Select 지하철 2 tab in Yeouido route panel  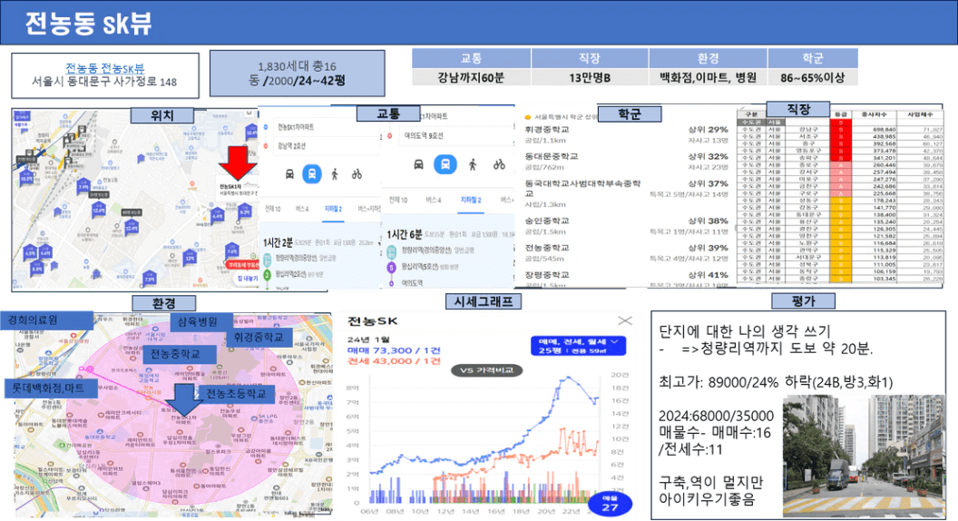(471, 200)
